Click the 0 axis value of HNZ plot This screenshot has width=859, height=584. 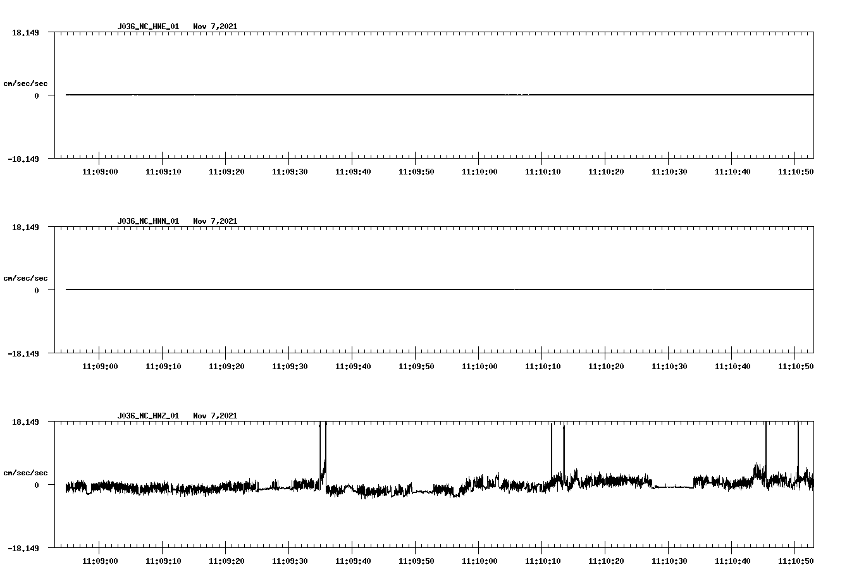37,485
